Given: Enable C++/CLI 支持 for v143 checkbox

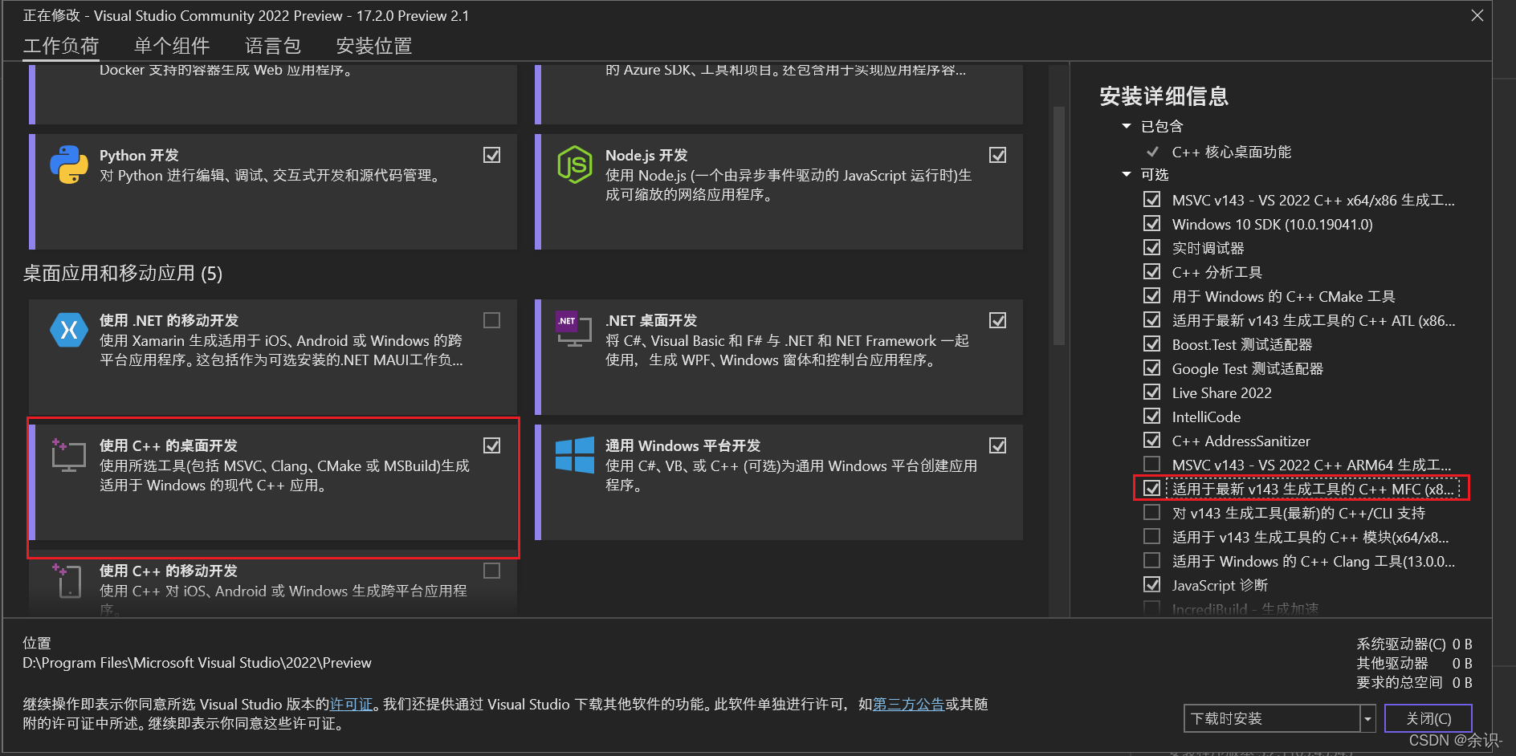Looking at the screenshot, I should (1152, 513).
